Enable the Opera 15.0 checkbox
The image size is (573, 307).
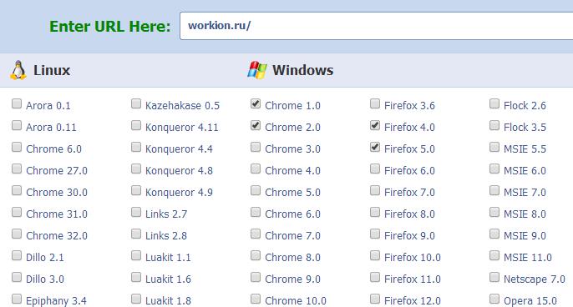click(494, 299)
